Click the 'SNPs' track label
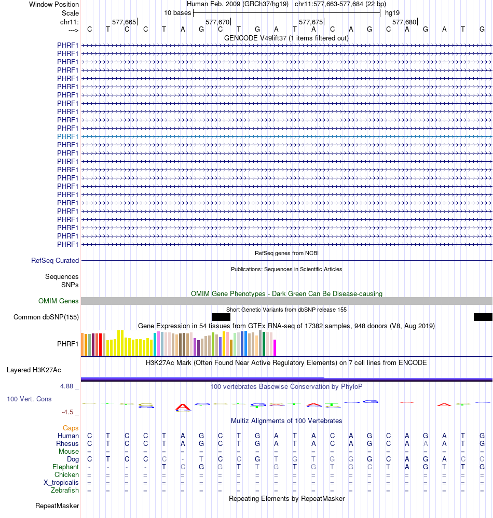The width and height of the screenshot is (493, 518). click(70, 285)
